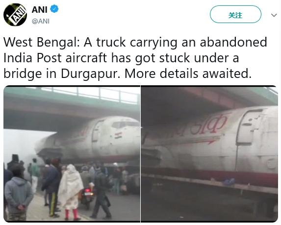281x225 pixels.
Task: Click the cockpit windows in the left photo
Action: tap(126, 124)
